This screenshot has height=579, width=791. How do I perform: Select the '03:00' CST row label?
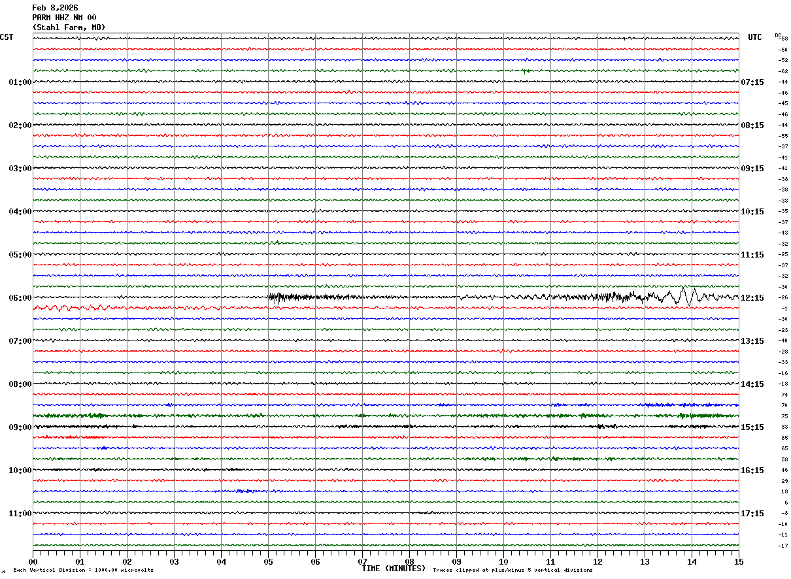20,169
